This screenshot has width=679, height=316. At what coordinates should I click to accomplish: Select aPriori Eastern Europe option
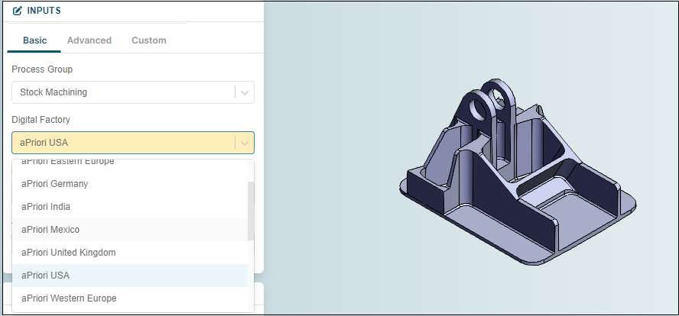click(x=130, y=164)
